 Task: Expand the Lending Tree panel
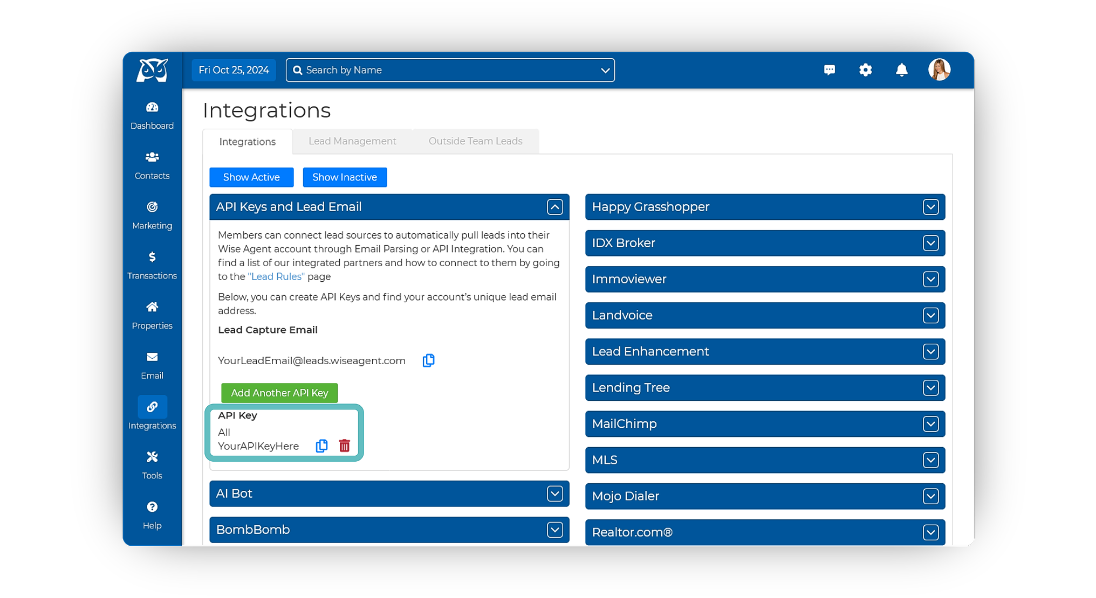pos(931,387)
